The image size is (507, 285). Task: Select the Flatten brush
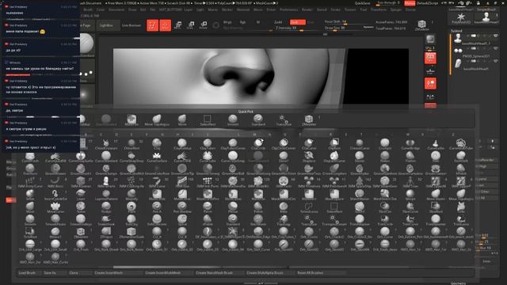[410, 158]
